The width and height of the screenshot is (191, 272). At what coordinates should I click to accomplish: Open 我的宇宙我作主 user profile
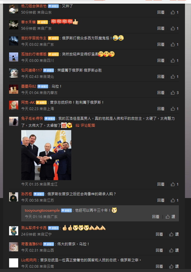pyautogui.click(x=34, y=38)
